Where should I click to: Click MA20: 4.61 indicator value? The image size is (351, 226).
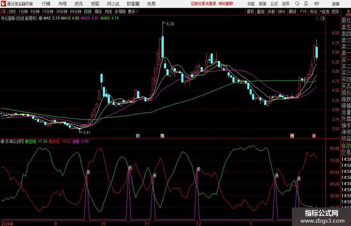coord(90,18)
